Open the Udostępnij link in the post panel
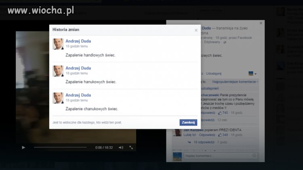Image resolution: width=303 pixels, height=170 pixels. [214, 73]
